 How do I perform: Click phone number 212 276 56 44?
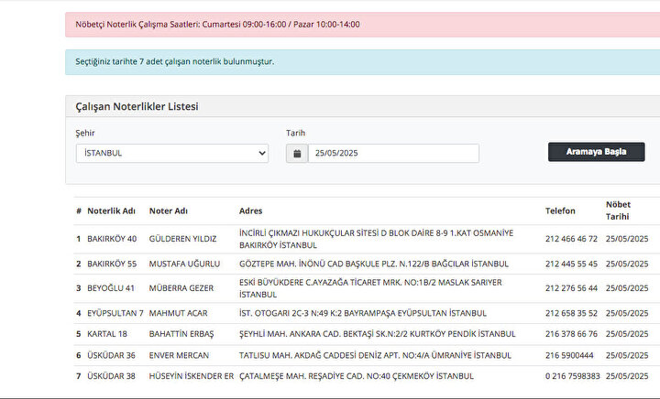(571, 288)
